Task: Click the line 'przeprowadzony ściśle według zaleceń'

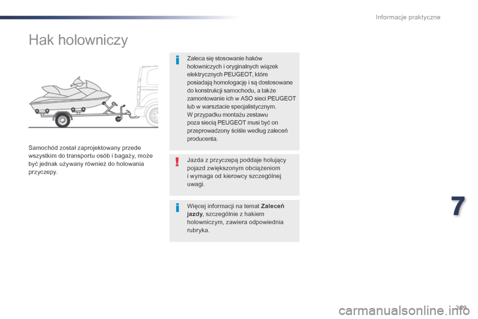Action: (x=237, y=131)
